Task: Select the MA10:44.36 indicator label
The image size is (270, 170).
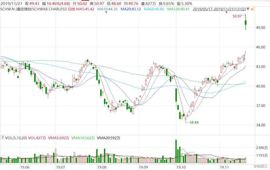Action: pyautogui.click(x=107, y=9)
